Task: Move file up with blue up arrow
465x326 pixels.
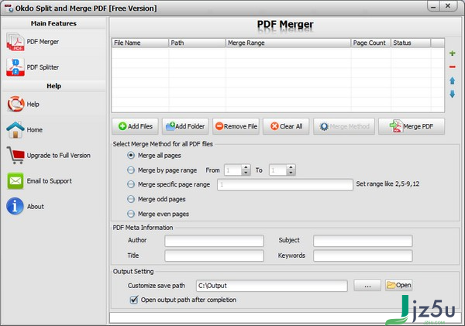Action: coord(453,81)
